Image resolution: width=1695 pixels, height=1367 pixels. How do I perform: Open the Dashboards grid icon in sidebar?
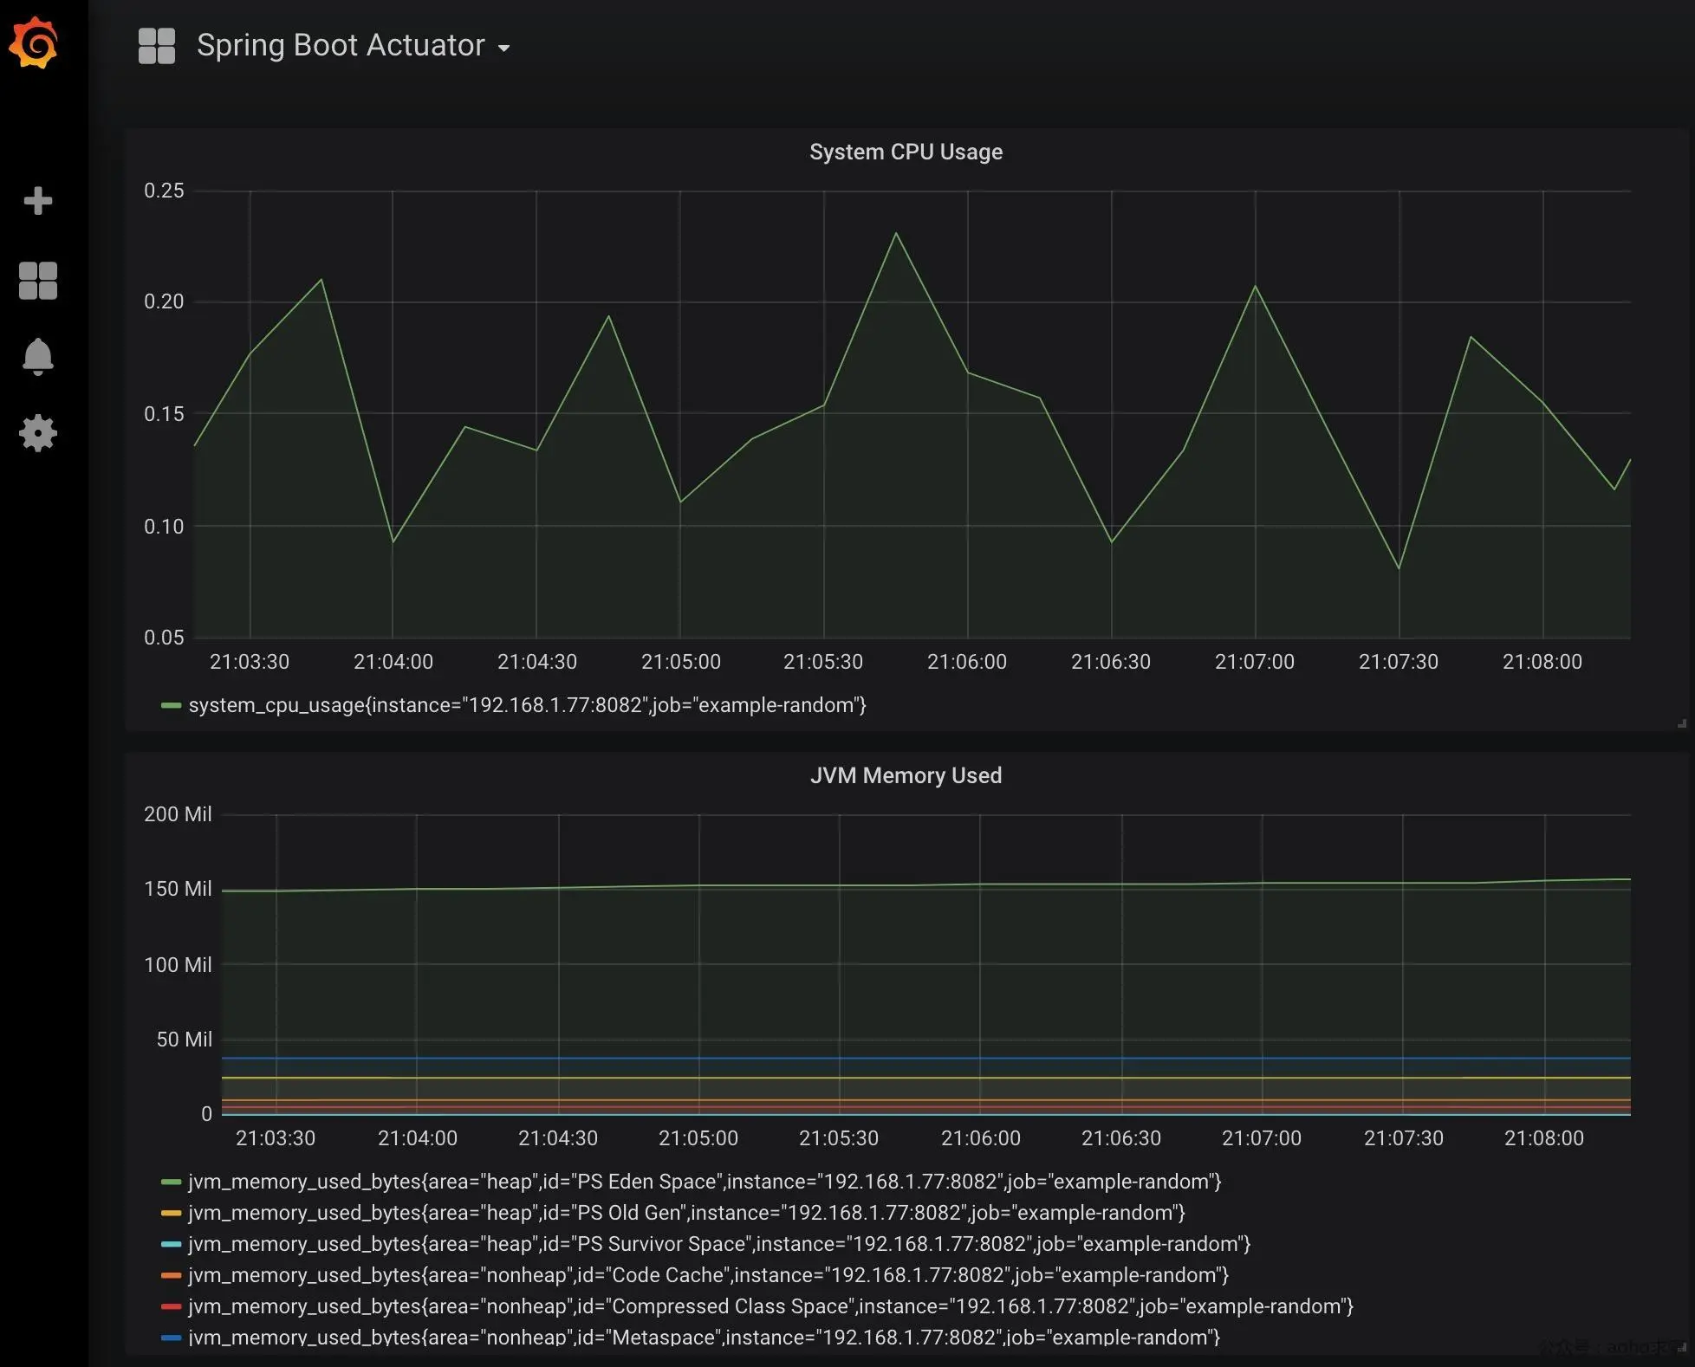[37, 281]
